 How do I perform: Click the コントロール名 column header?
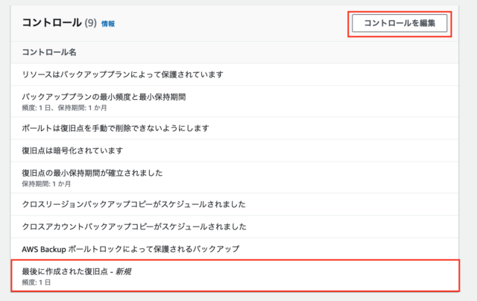(49, 52)
